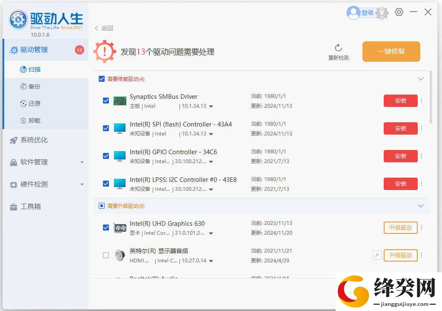
Task: Click the UHD Graphics card icon
Action: (120, 228)
